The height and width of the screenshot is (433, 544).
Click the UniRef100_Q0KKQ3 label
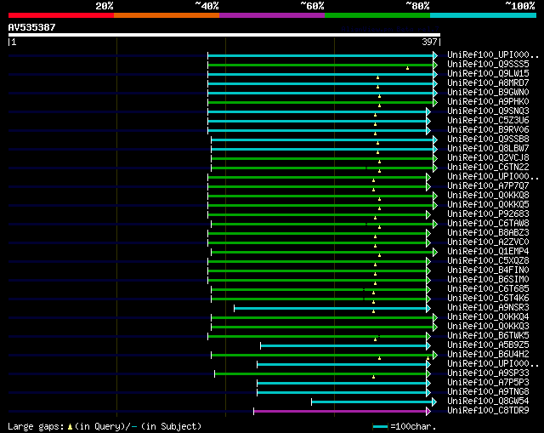(x=488, y=327)
